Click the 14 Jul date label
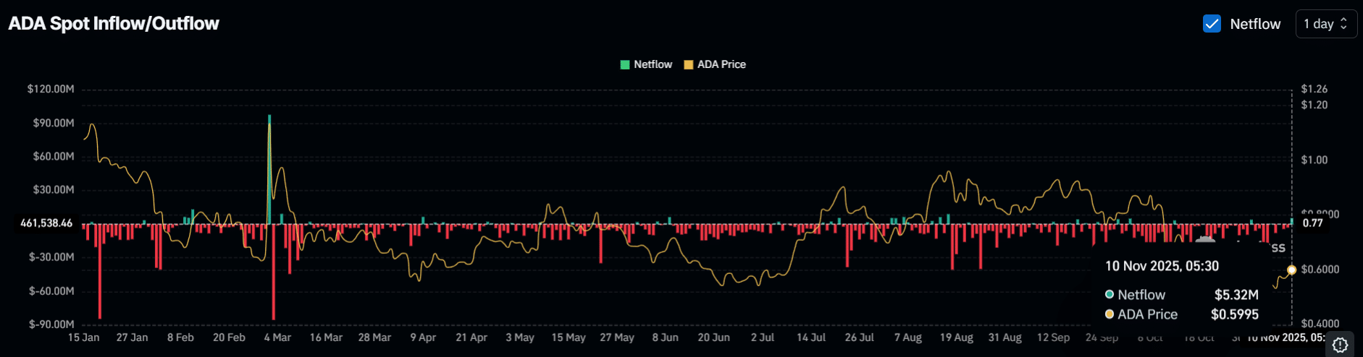The height and width of the screenshot is (357, 1363). pyautogui.click(x=811, y=337)
